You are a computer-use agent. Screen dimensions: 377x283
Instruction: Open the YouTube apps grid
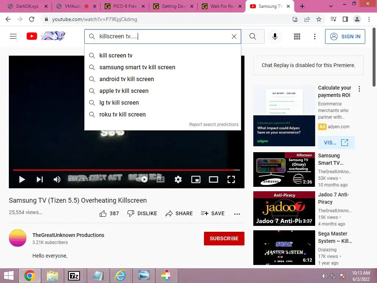coord(297,36)
